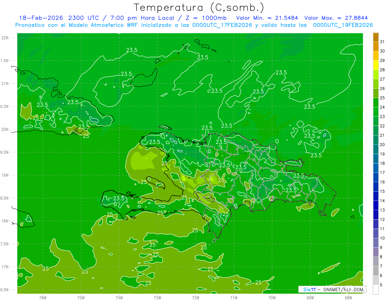The width and height of the screenshot is (391, 302).
Task: Click the '75W' longitude axis label
Action: click(x=81, y=297)
